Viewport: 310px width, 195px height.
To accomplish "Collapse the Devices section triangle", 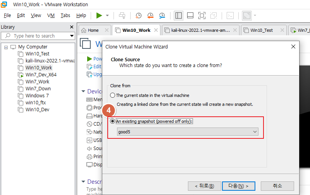I will (83, 91).
